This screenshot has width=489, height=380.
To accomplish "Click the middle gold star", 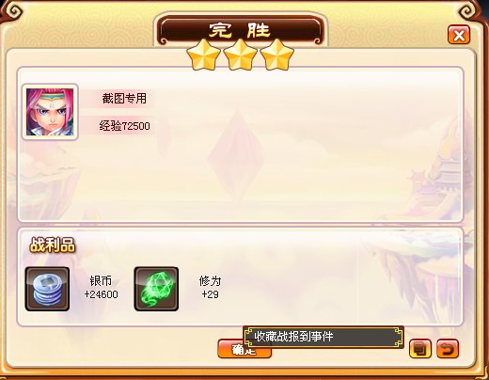I will click(x=241, y=55).
